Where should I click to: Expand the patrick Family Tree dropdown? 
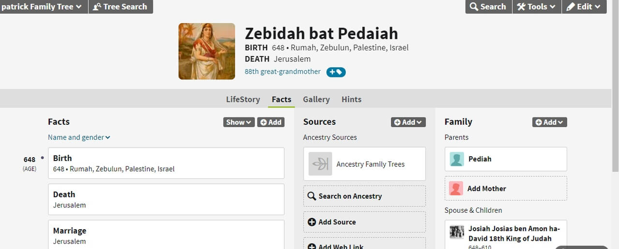(x=43, y=7)
